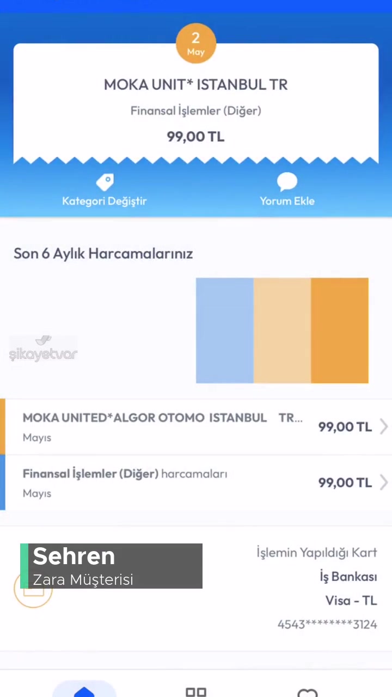
Task: Select the Kategori Değiştir tag icon
Action: [105, 182]
